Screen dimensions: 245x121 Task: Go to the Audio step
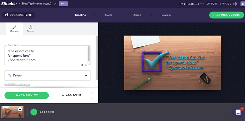click(137, 15)
